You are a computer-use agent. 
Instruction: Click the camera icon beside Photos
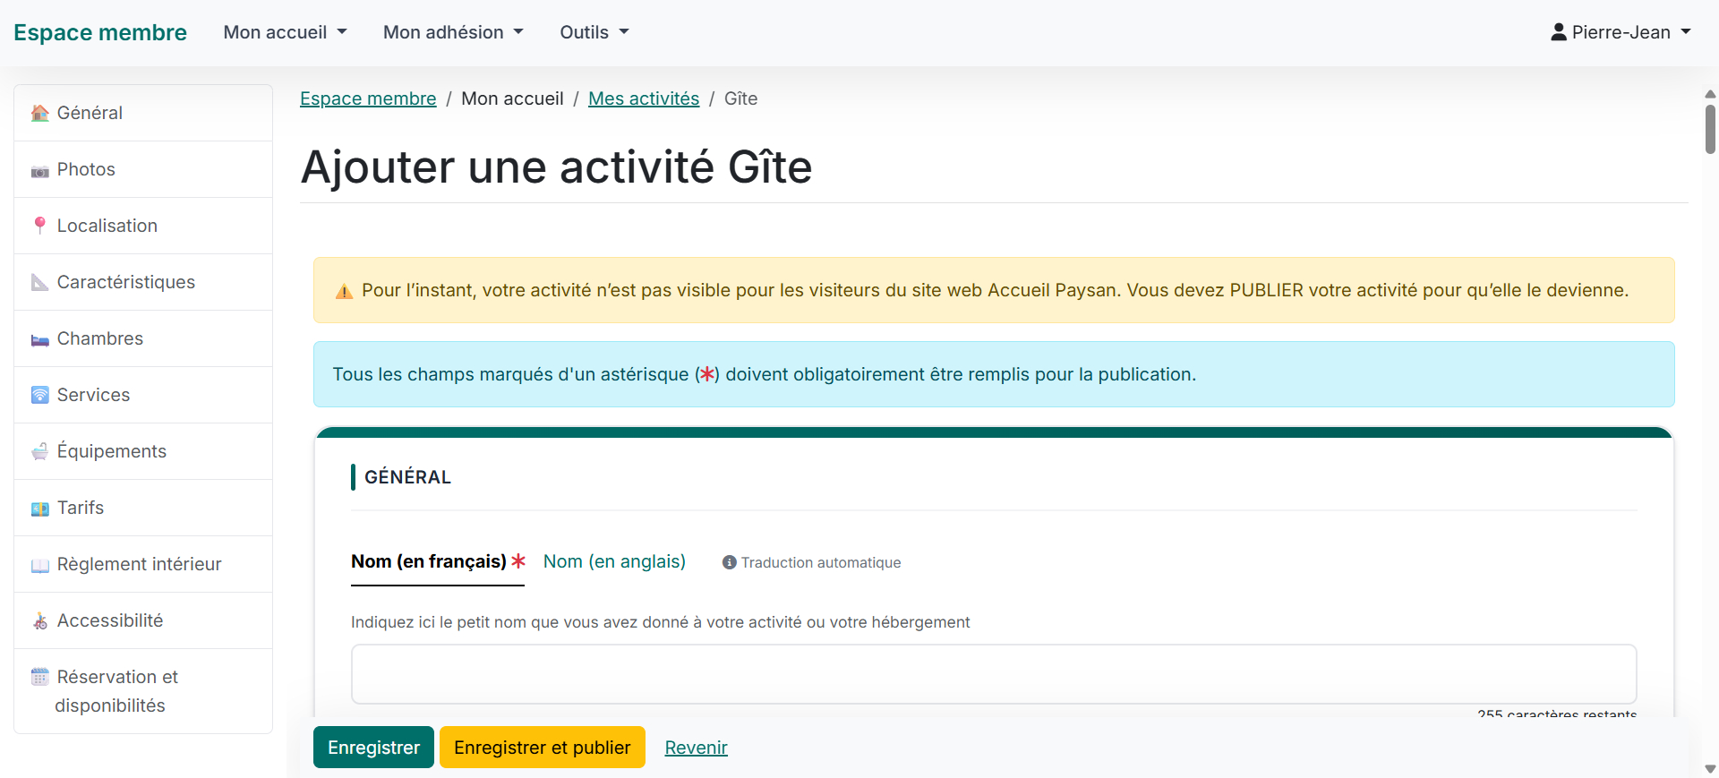(x=39, y=170)
